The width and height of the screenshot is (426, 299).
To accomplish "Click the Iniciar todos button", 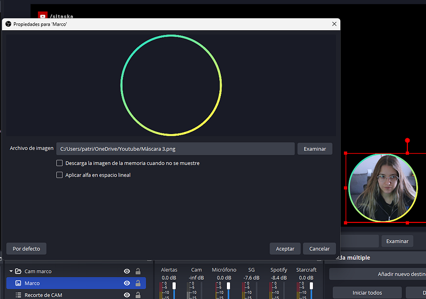I will pyautogui.click(x=367, y=293).
